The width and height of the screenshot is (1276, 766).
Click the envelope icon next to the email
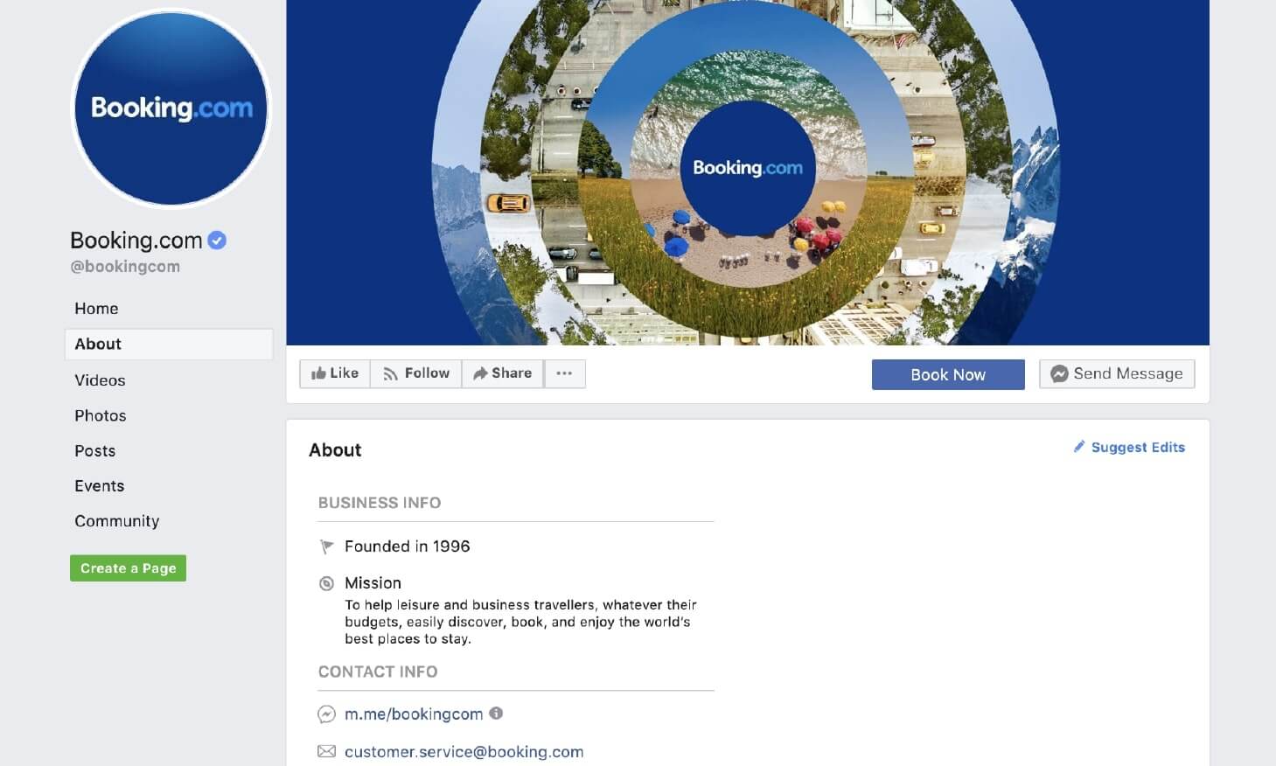[326, 751]
